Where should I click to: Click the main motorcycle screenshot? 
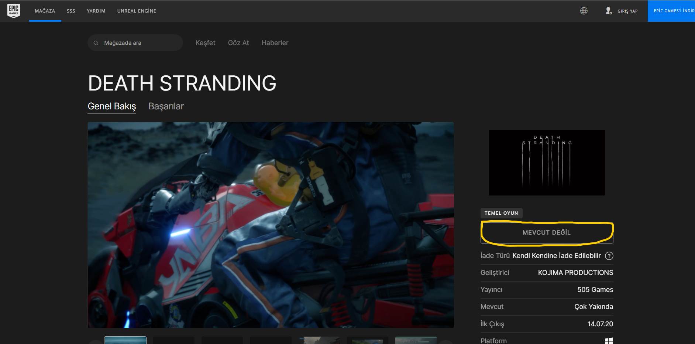pos(271,225)
